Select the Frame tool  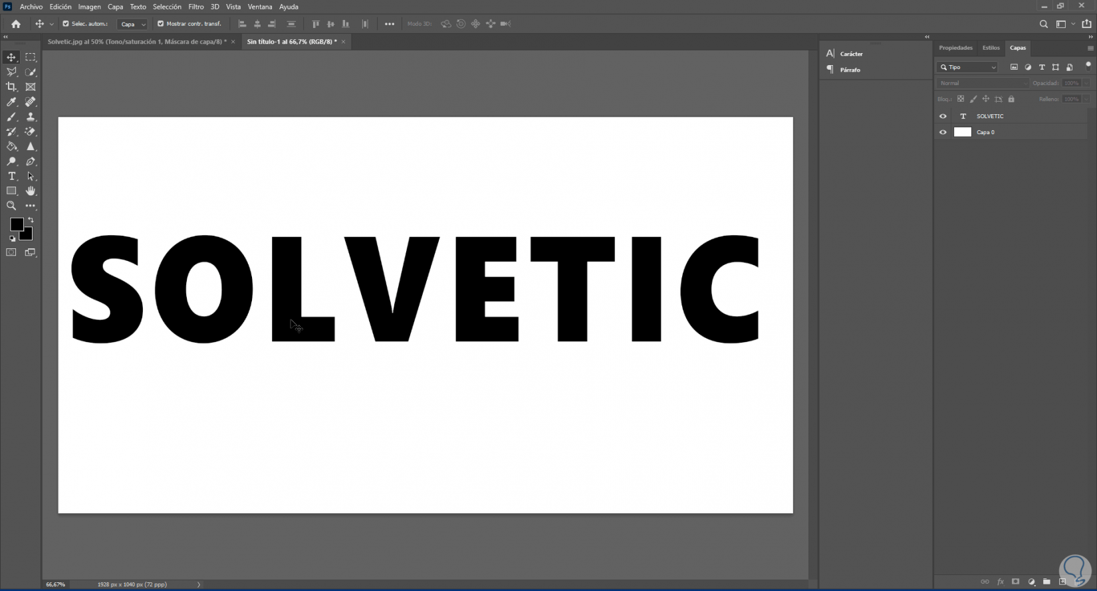click(31, 87)
